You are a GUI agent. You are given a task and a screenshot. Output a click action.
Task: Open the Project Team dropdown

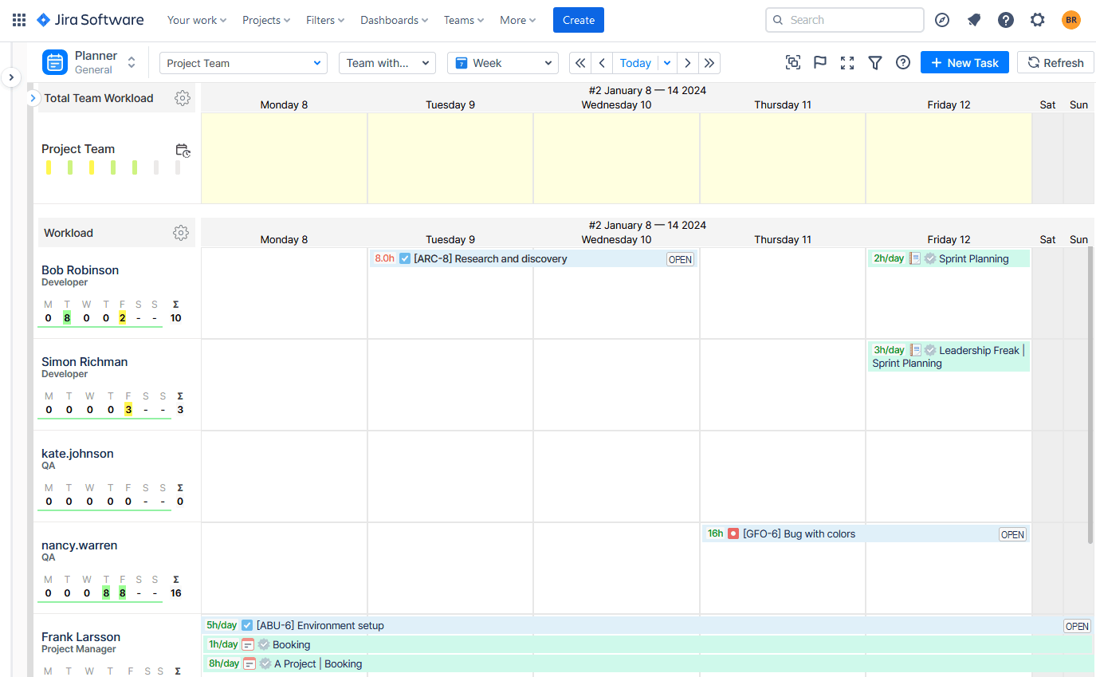(x=243, y=62)
